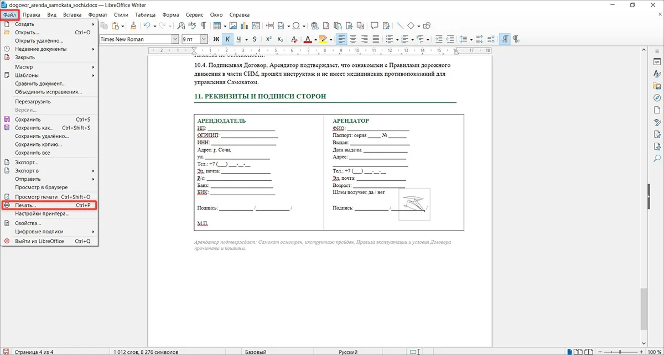This screenshot has width=664, height=355.
Task: Expand the paste options arrow
Action: tap(122, 25)
